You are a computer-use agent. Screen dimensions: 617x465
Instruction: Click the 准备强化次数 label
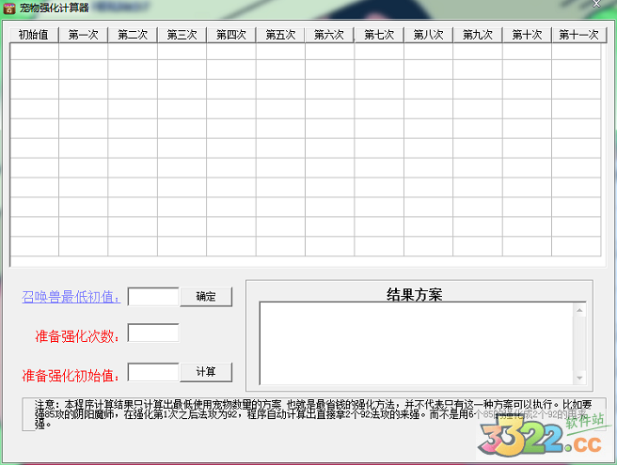click(x=77, y=336)
